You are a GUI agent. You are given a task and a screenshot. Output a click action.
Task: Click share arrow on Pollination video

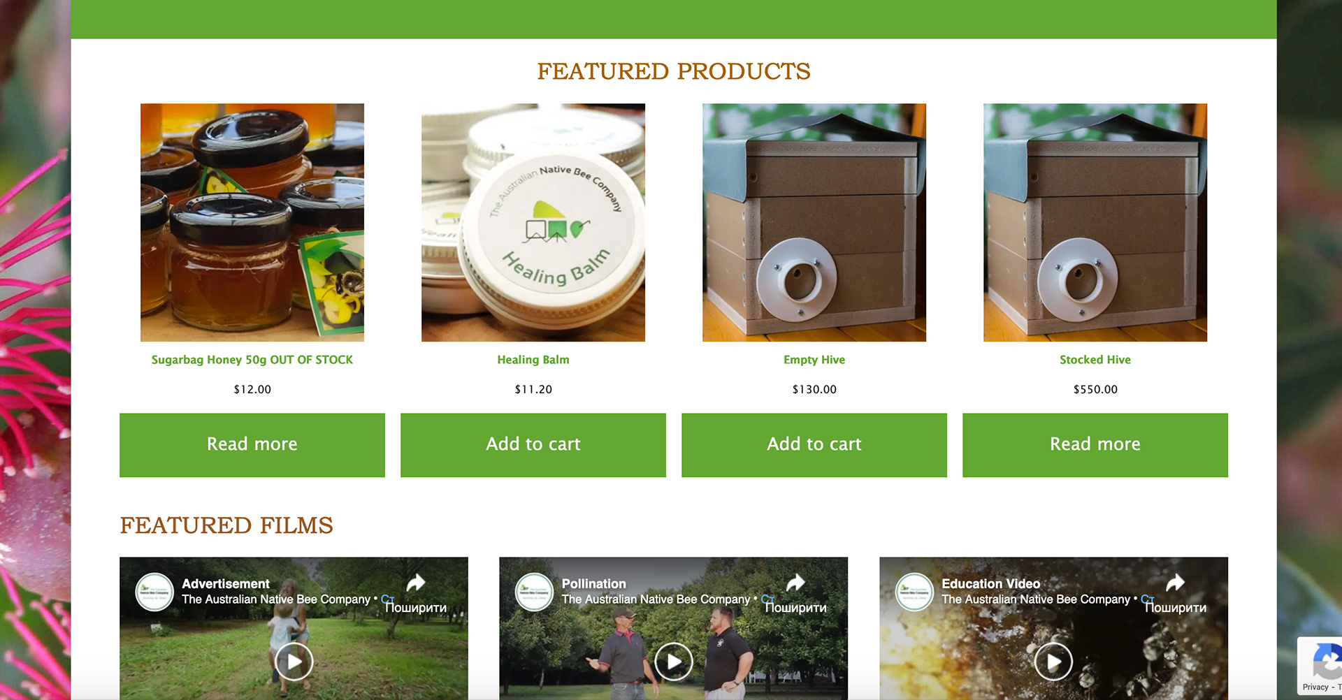[795, 583]
